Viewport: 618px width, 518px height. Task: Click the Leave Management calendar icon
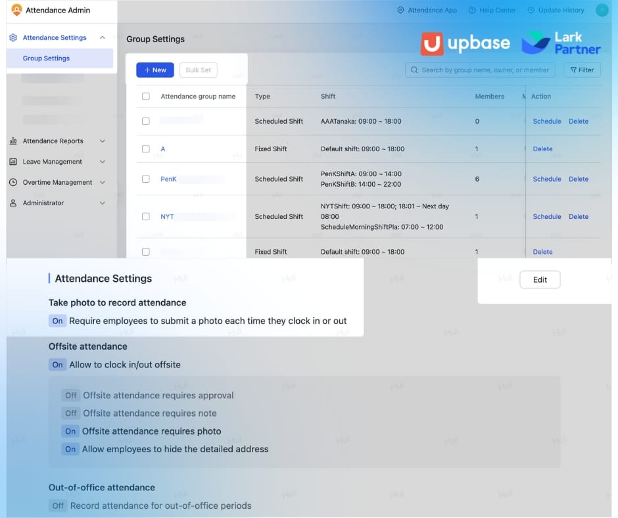[13, 162]
